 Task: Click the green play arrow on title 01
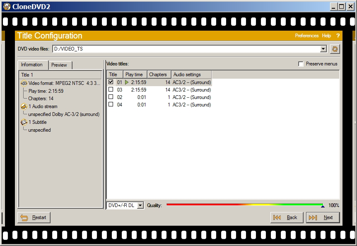click(127, 82)
